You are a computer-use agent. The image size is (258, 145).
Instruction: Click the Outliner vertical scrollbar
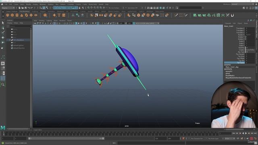(x=31, y=77)
